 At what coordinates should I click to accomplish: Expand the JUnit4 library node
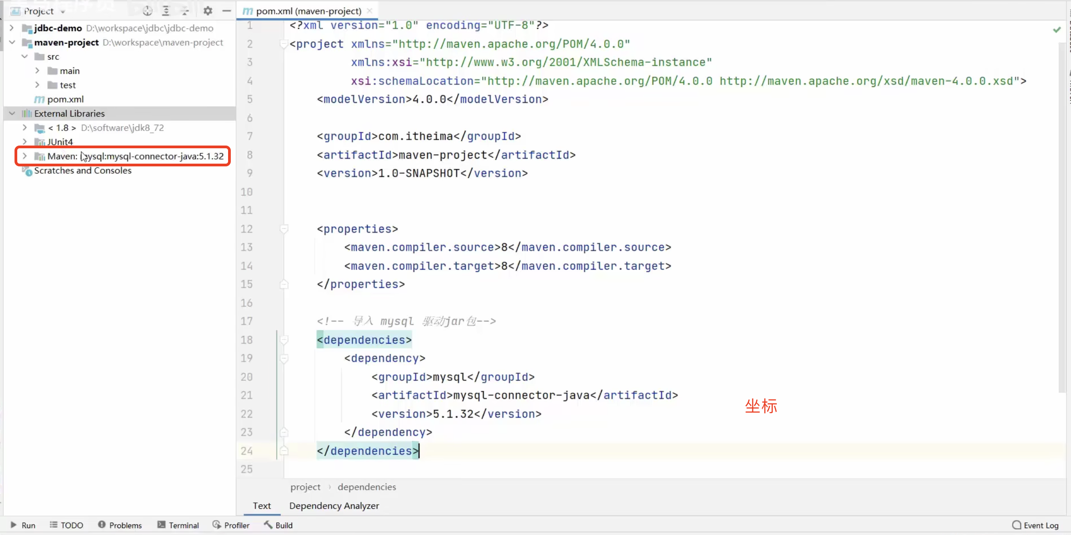[24, 142]
